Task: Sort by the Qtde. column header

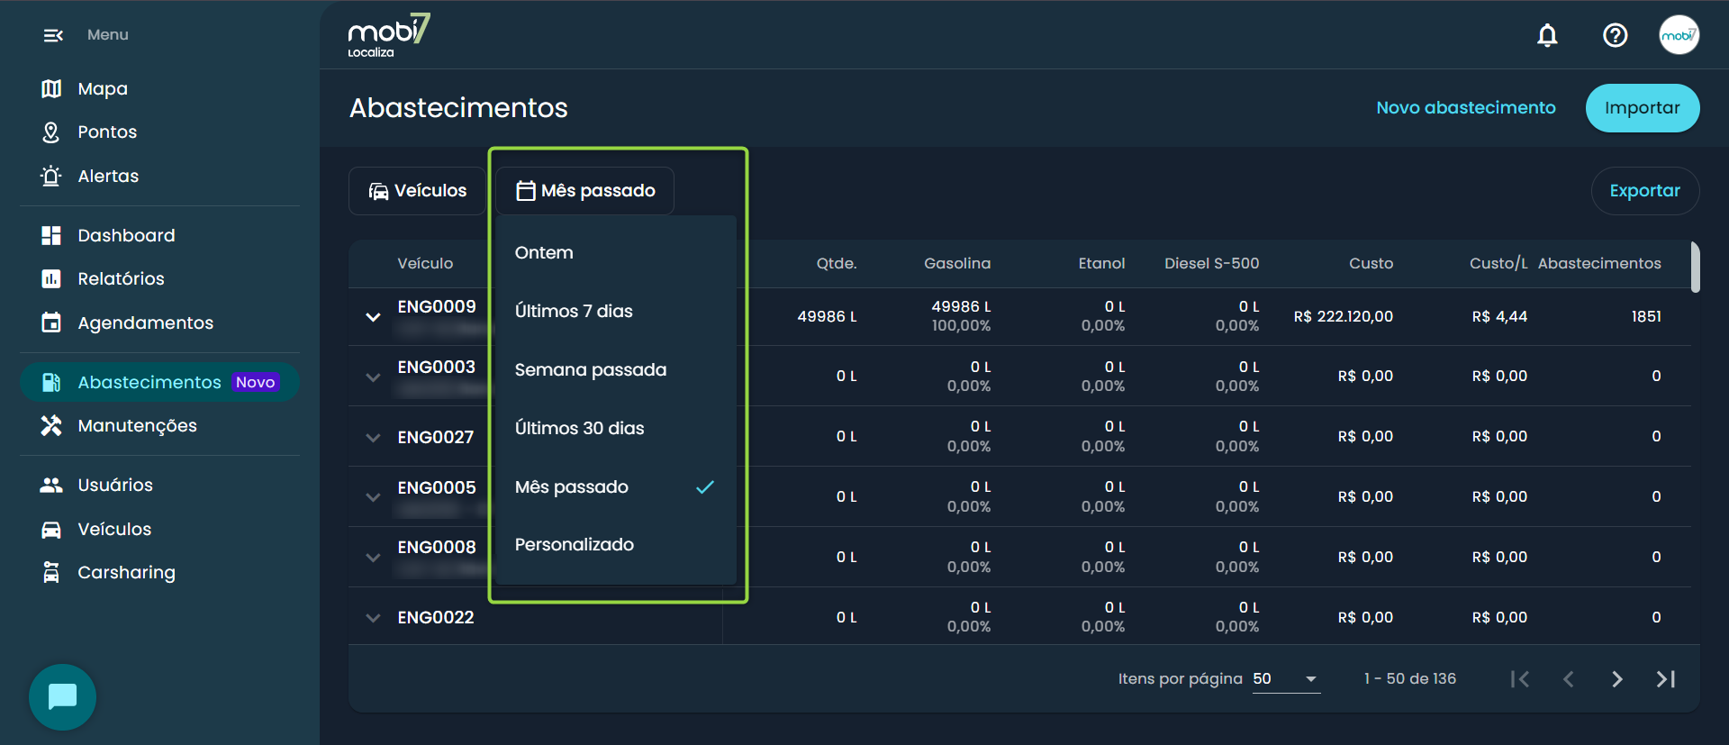Action: (837, 263)
